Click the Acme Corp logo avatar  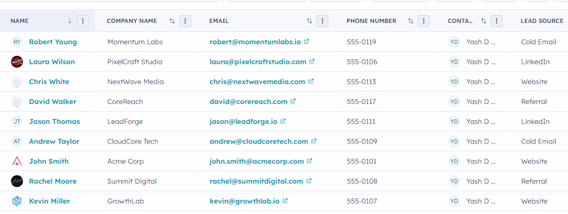pyautogui.click(x=17, y=161)
